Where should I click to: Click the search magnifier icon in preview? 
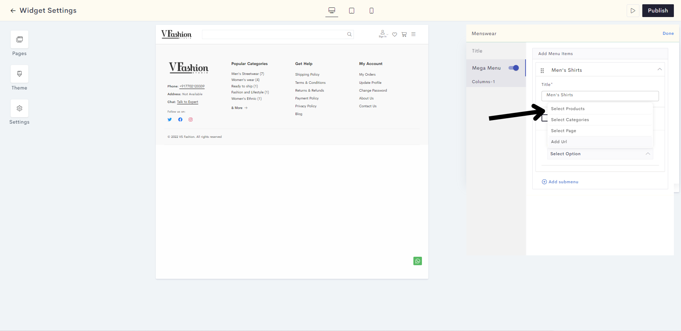[350, 34]
